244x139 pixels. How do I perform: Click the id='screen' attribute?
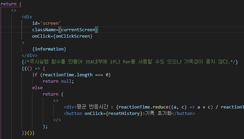[x=46, y=23]
